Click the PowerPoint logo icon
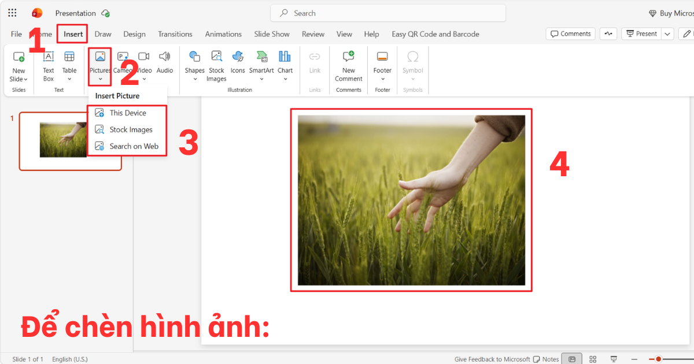Image resolution: width=694 pixels, height=364 pixels. (37, 13)
